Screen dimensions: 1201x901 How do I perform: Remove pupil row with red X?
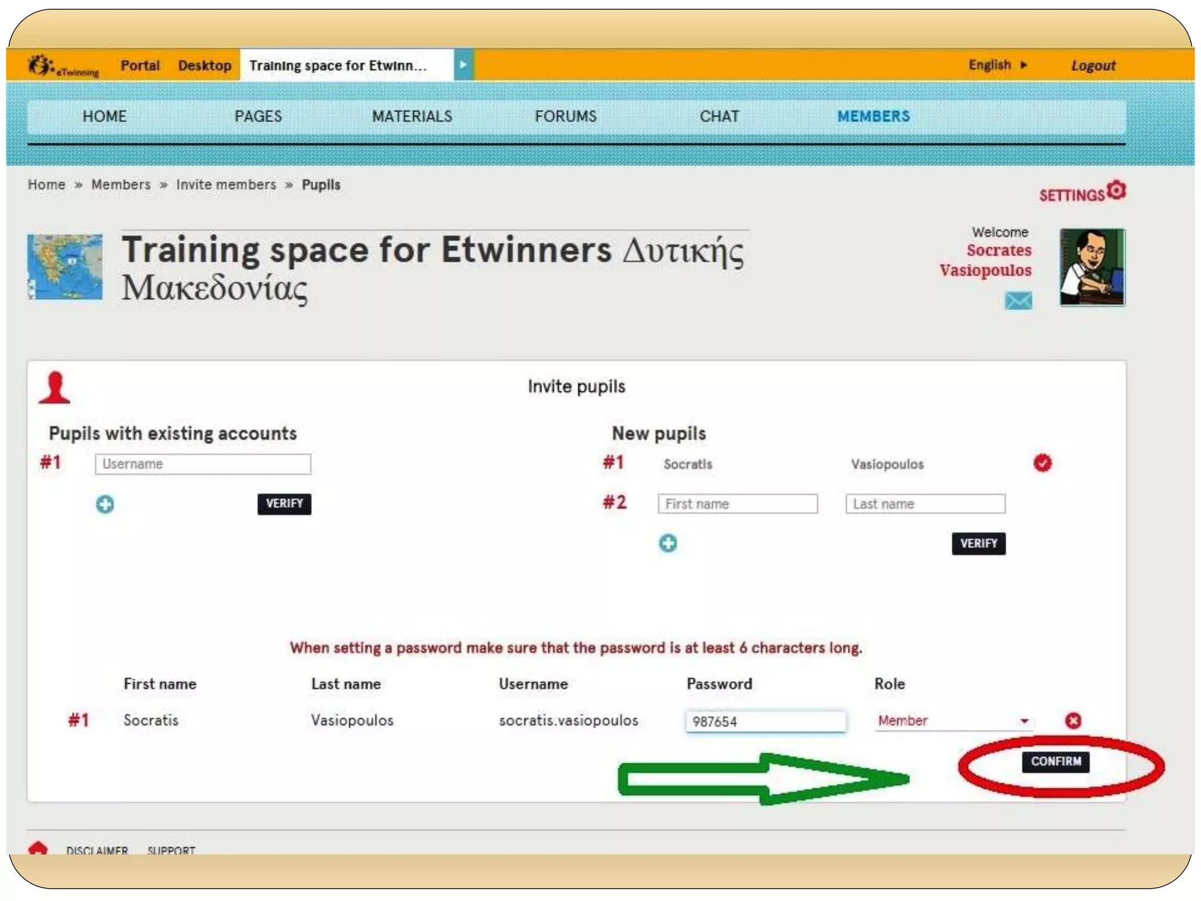pos(1073,720)
